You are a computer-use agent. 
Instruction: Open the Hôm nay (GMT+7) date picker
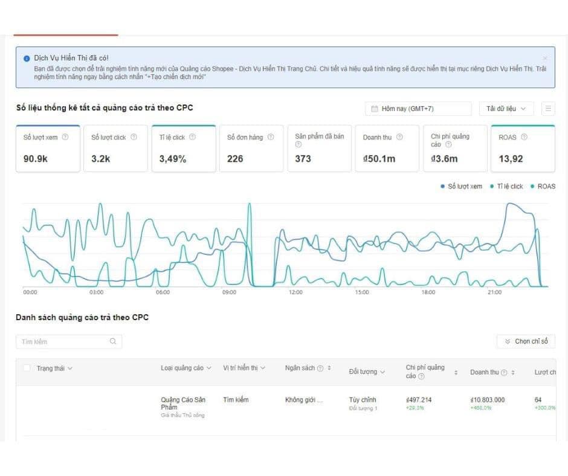tap(418, 109)
